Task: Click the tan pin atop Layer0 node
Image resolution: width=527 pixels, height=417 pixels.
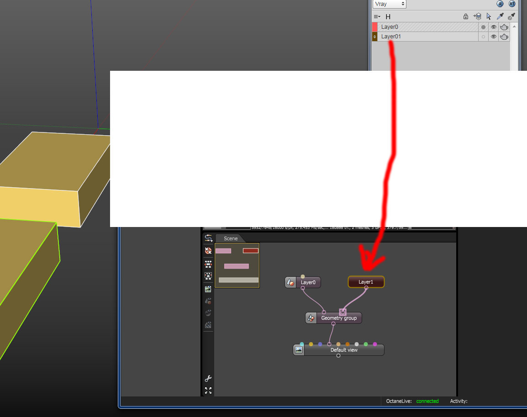Action: [303, 276]
